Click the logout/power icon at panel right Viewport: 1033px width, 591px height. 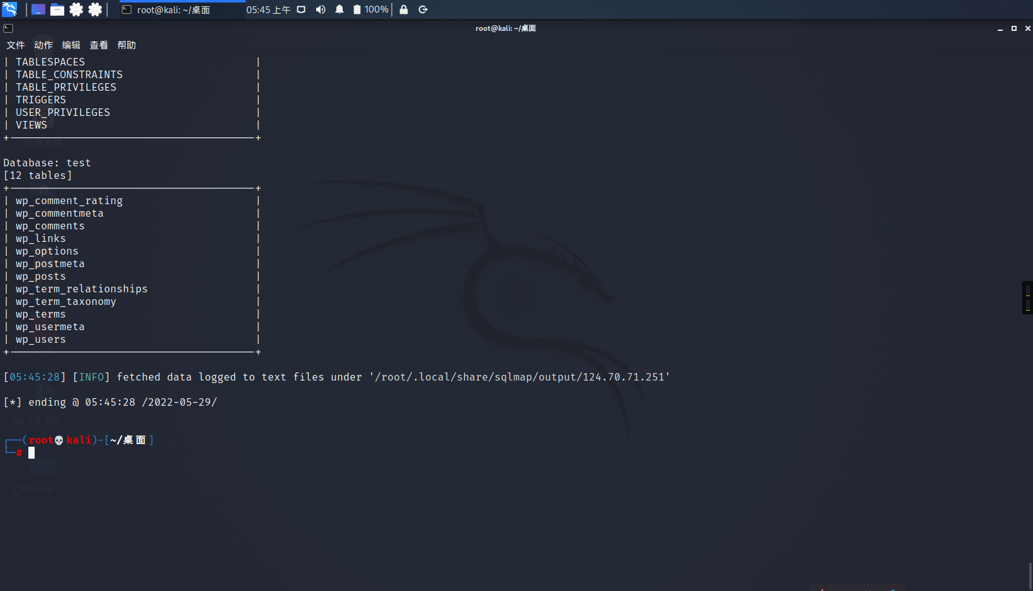click(423, 10)
